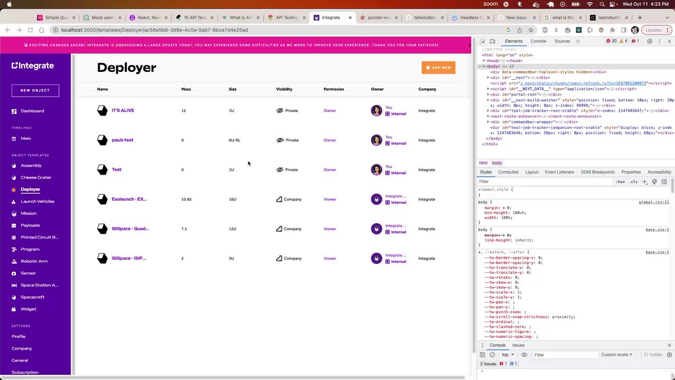Click owner avatar in Exolaunch row
Screen dimensions: 675x380
coord(376,199)
